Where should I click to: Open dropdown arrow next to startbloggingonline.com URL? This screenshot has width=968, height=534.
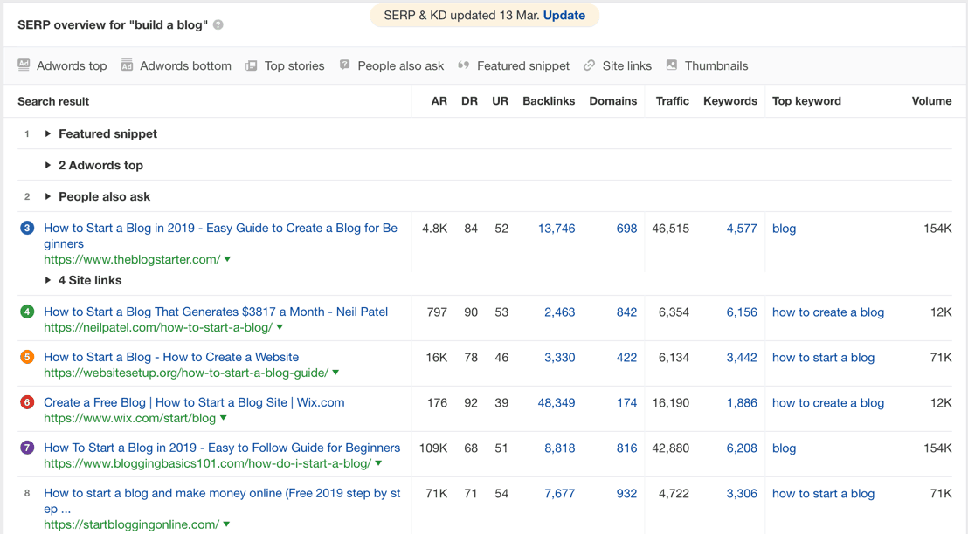[226, 524]
